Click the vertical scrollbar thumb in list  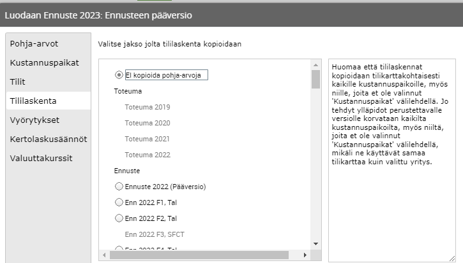point(315,80)
